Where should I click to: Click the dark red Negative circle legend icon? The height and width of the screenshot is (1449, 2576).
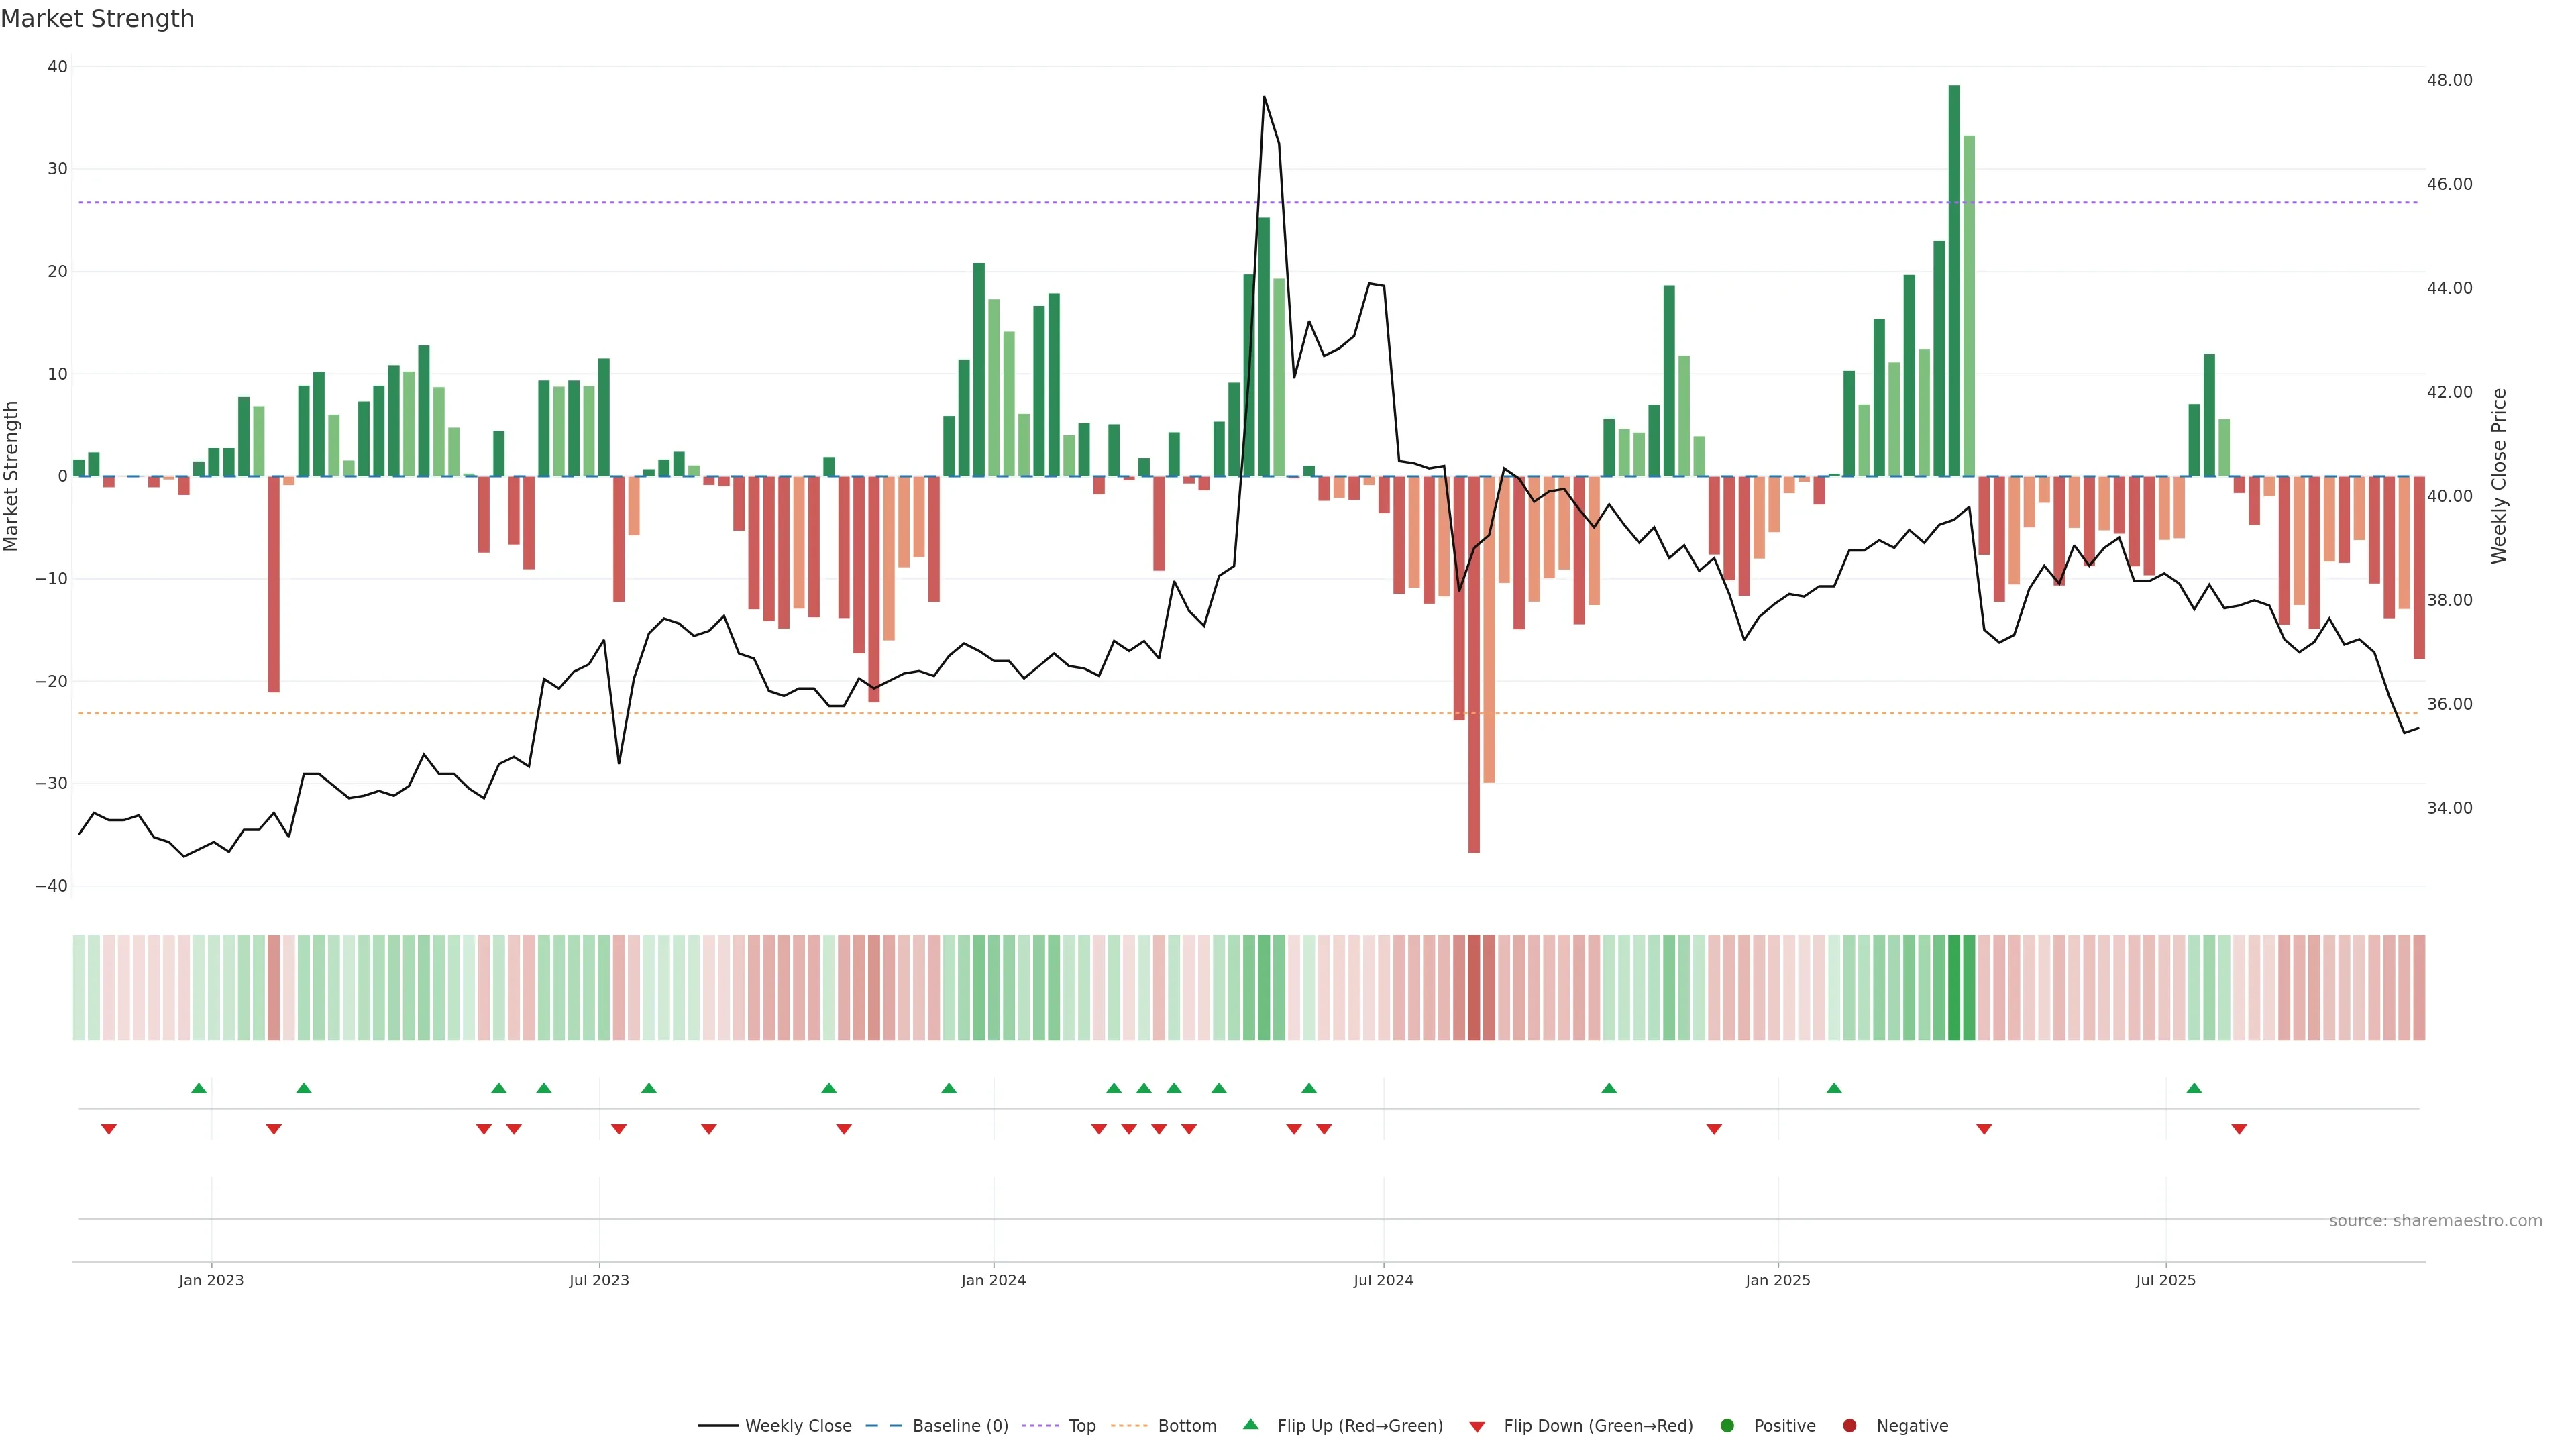1849,1425
